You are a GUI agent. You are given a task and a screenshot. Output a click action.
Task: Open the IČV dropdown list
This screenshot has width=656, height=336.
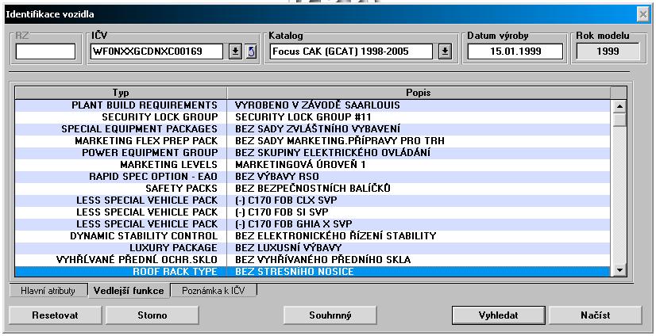[235, 52]
